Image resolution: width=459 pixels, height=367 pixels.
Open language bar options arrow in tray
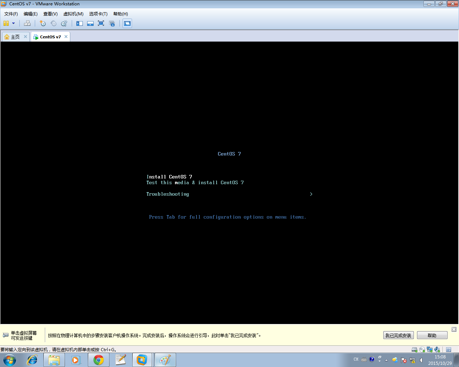(x=380, y=361)
